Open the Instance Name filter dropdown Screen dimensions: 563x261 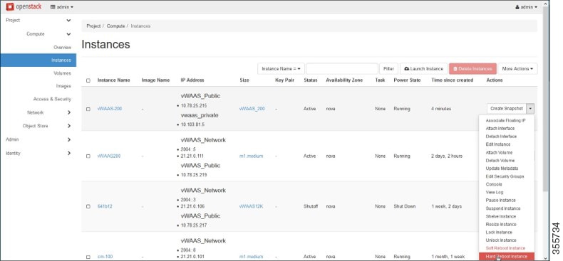coord(281,68)
